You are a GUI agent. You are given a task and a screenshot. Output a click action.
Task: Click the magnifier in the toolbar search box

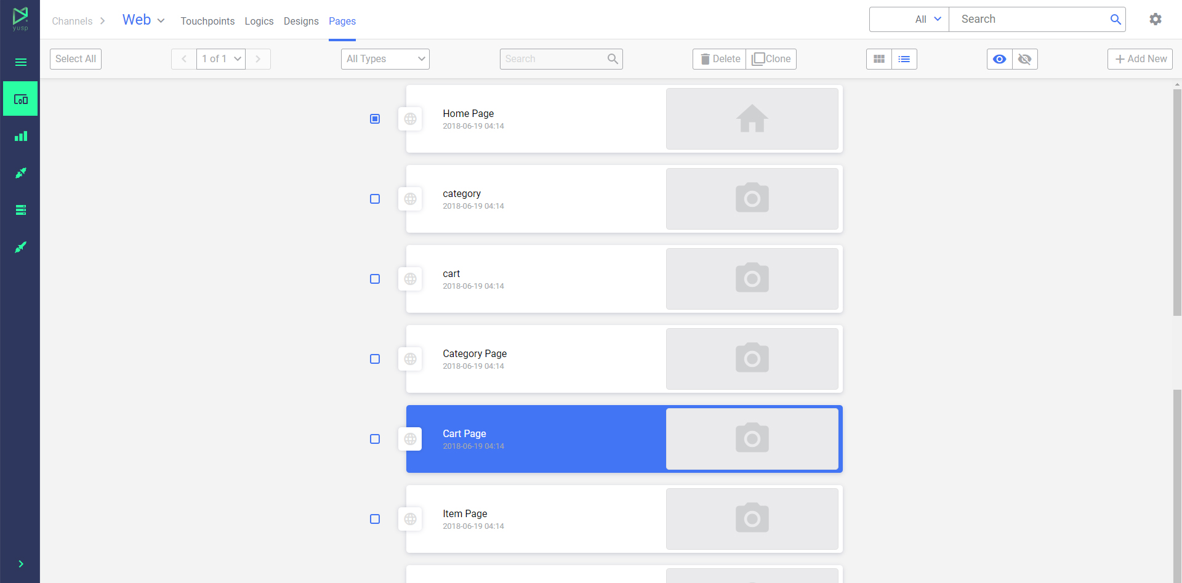coord(613,58)
